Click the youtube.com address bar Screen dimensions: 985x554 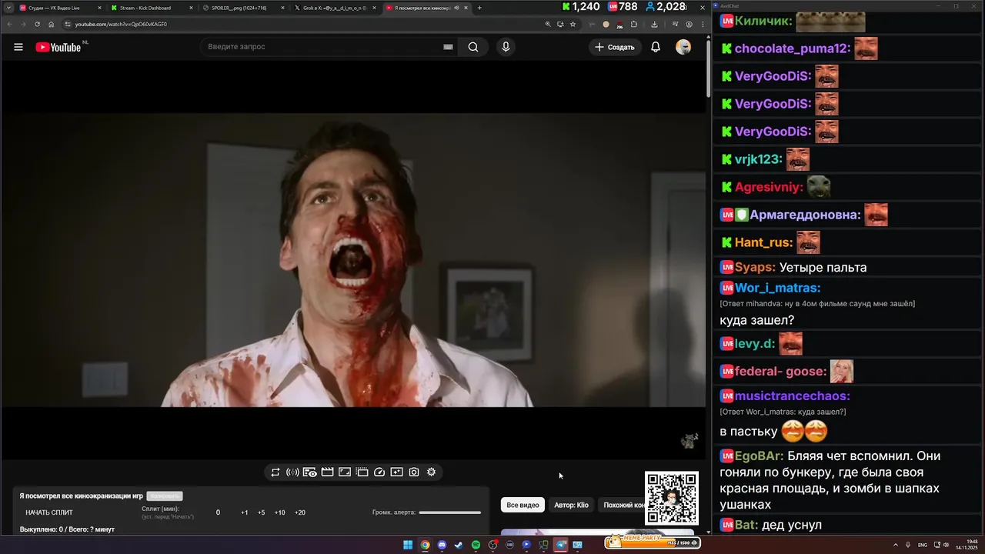300,24
